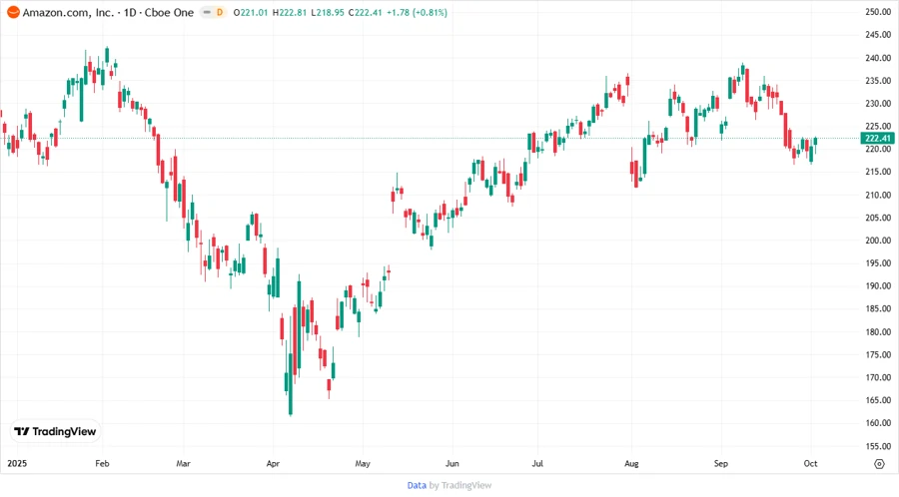Click the TradingView logo
Viewport: 899px width, 497px height.
click(x=55, y=431)
